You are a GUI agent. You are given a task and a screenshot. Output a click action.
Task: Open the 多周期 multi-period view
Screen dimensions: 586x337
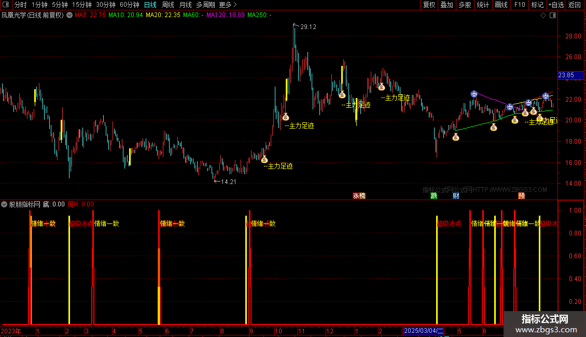205,5
